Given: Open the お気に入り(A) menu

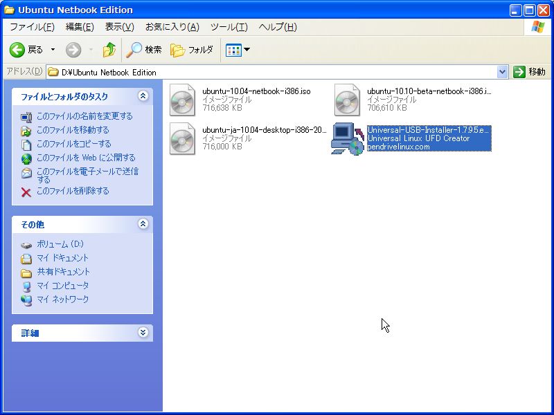Looking at the screenshot, I should click(172, 27).
